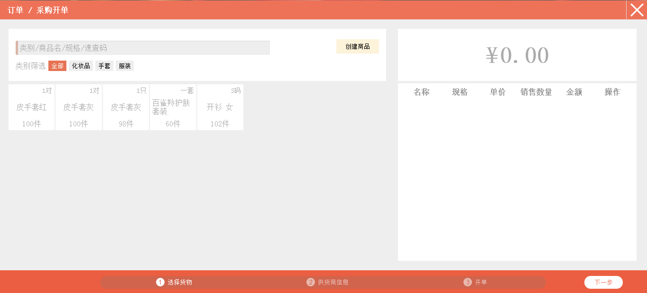This screenshot has width=647, height=293.
Task: Click the 下一步 button
Action: (603, 283)
